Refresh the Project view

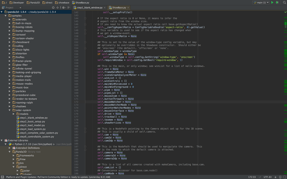pyautogui.click(x=53, y=8)
